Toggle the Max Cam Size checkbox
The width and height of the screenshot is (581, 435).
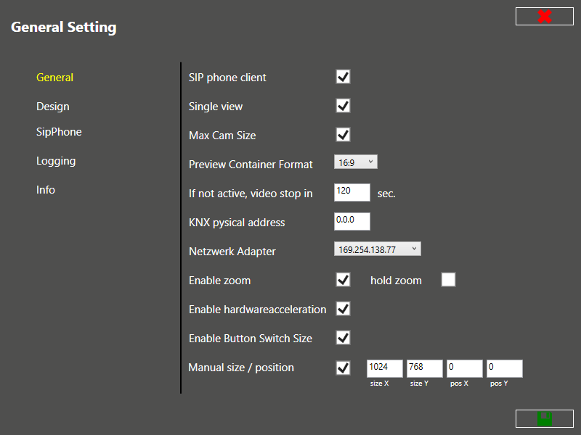(343, 135)
